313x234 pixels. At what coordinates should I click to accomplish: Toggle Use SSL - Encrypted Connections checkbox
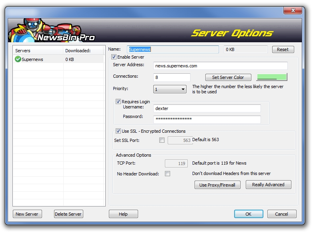[118, 131]
